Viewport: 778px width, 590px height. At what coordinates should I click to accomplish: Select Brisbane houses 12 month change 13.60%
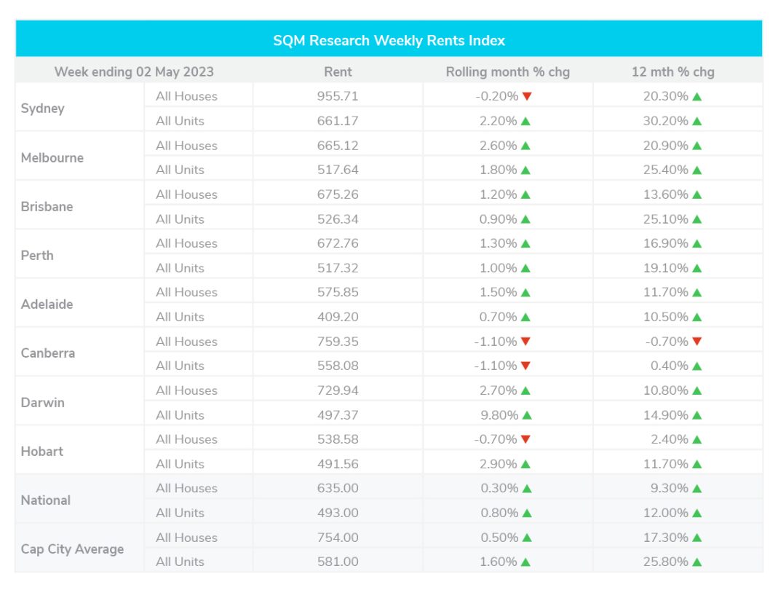pyautogui.click(x=665, y=194)
